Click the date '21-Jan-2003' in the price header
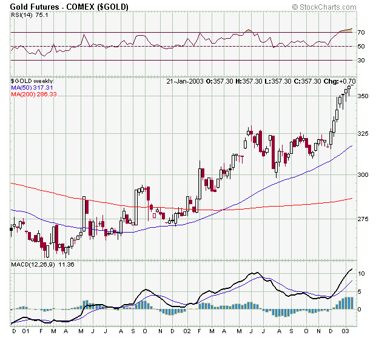This screenshot has width=376, height=338. pyautogui.click(x=185, y=81)
